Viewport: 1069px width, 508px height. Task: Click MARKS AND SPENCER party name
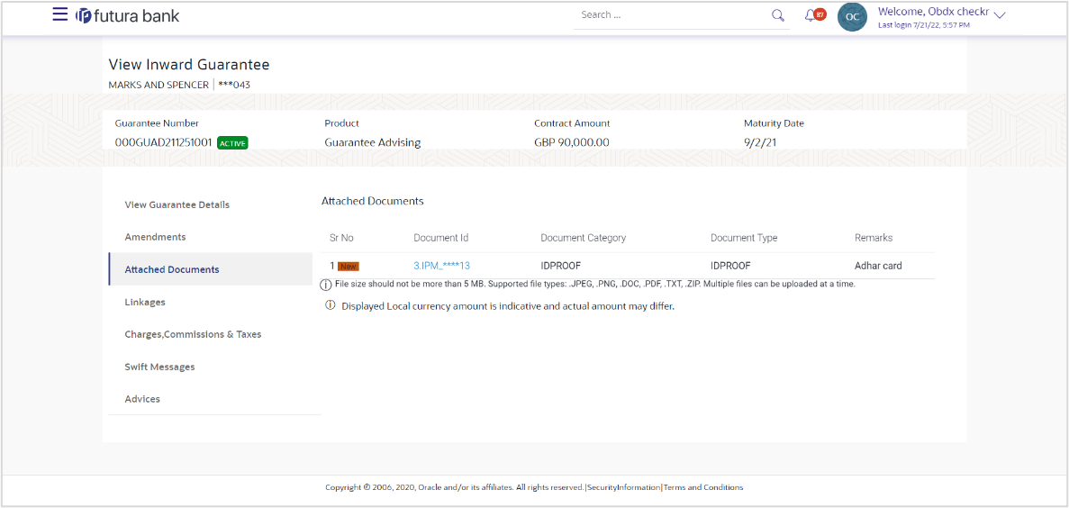[159, 86]
